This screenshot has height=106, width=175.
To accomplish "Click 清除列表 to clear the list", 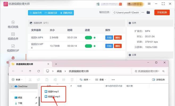I will click(66, 13).
